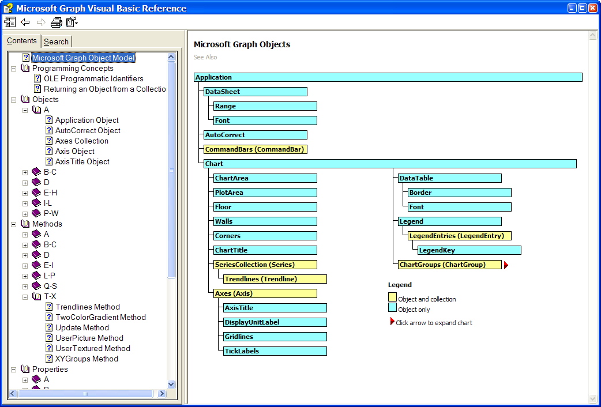The width and height of the screenshot is (601, 407).
Task: Print the current help topic
Action: 56,22
